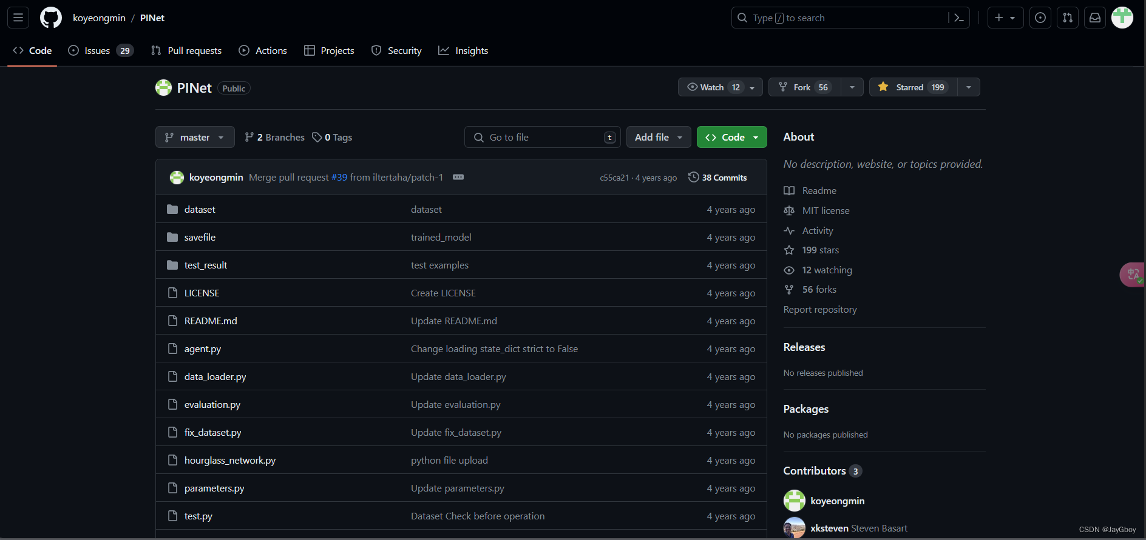Screen dimensions: 1146x540
Task: Expand the star lists dropdown arrow
Action: click(x=969, y=87)
